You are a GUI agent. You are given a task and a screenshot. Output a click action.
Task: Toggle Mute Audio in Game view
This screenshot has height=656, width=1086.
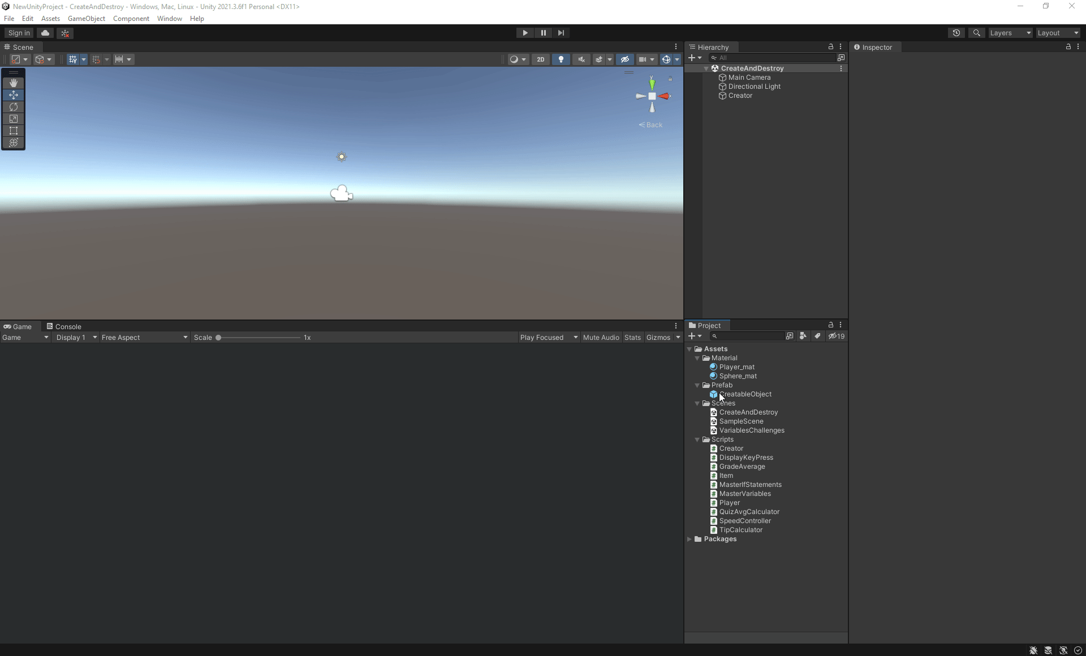point(601,338)
